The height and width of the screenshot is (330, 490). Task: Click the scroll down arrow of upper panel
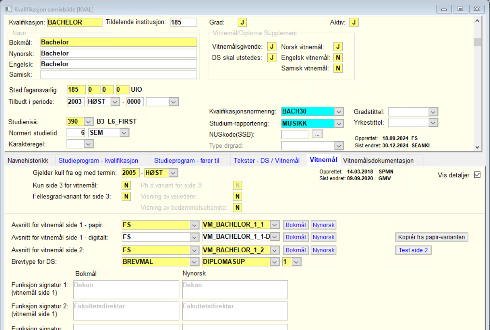(x=478, y=147)
